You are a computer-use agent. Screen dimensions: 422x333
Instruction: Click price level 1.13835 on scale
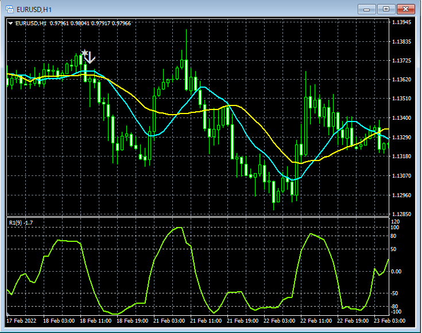click(x=401, y=42)
